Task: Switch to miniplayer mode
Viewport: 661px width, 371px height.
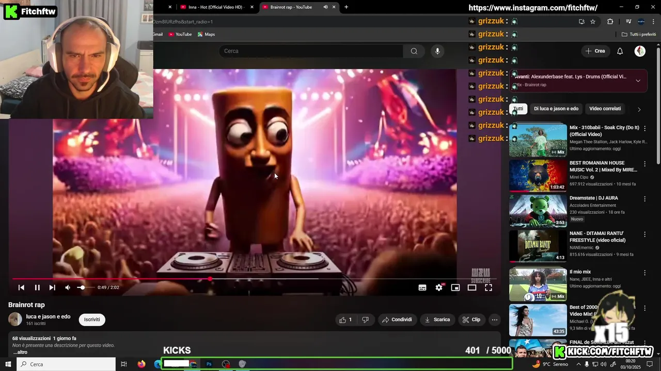Action: click(x=455, y=288)
